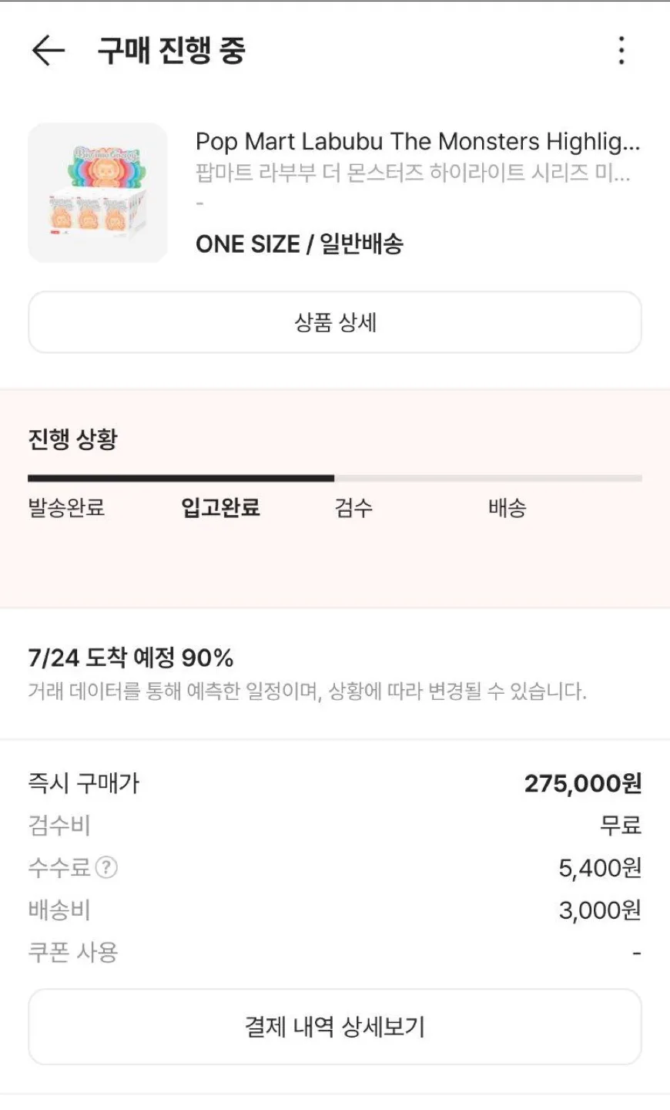
Task: Select the 검수 progress step
Action: [354, 508]
